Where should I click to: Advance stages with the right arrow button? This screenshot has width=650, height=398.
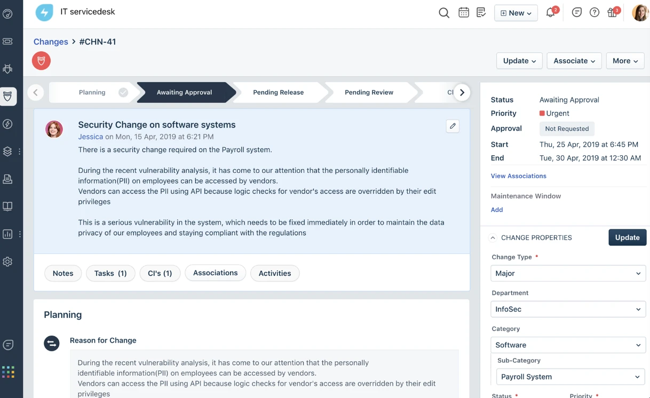[462, 92]
